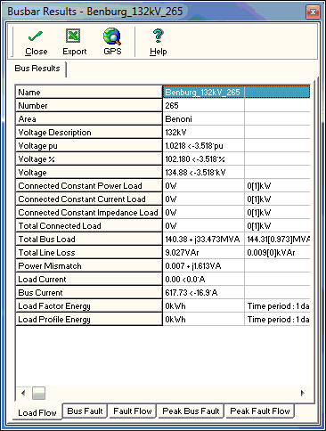The image size is (326, 431).
Task: Click the Total Bus Load 140.38 value
Action: pyautogui.click(x=203, y=239)
